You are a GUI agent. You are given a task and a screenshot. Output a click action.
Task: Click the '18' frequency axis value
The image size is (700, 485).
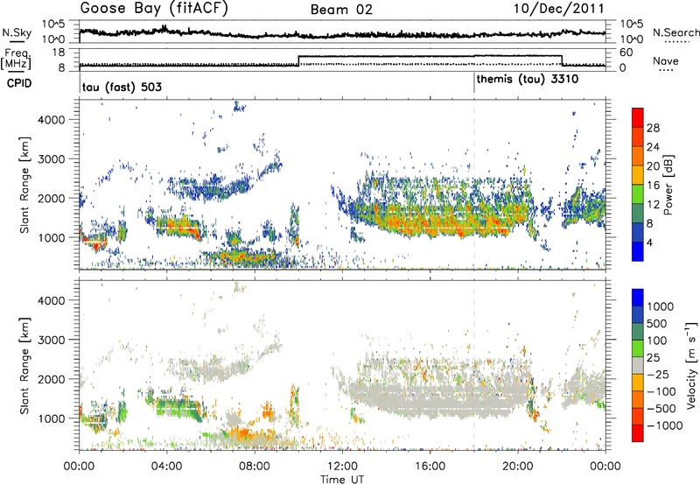pos(58,53)
